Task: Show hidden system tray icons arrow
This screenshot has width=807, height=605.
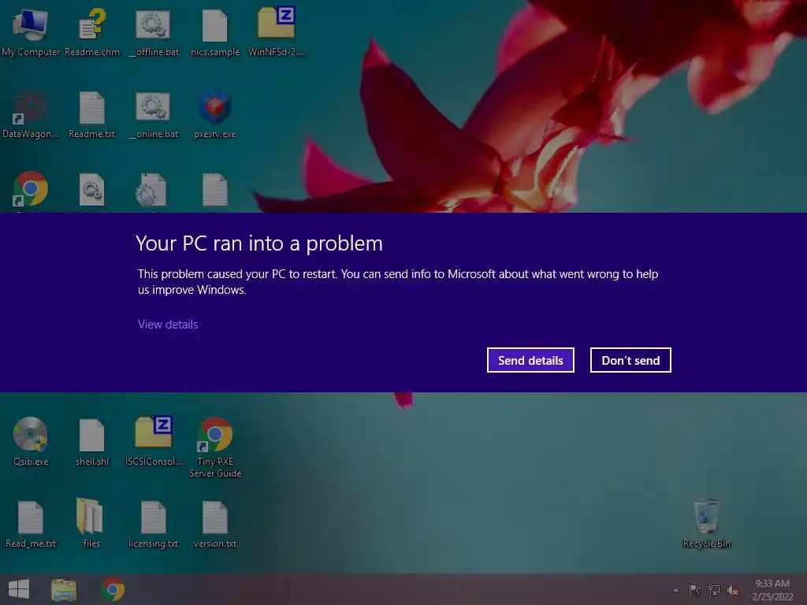Action: [675, 590]
